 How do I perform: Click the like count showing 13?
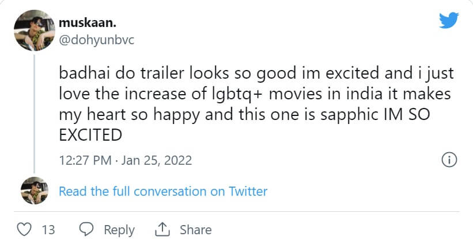(48, 230)
